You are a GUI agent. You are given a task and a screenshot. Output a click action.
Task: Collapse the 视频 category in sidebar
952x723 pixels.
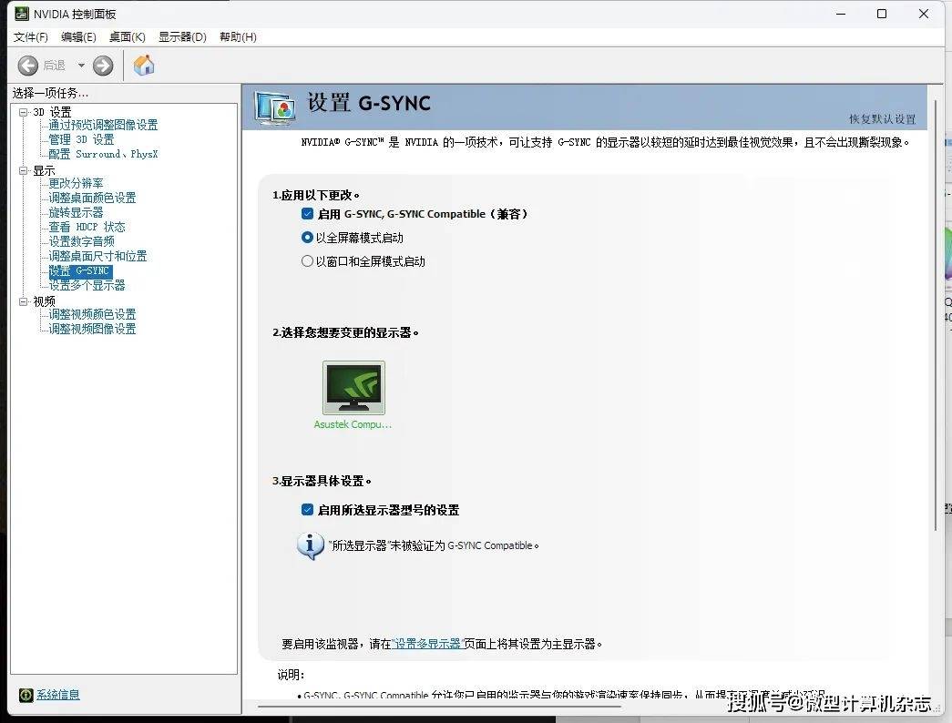[23, 300]
